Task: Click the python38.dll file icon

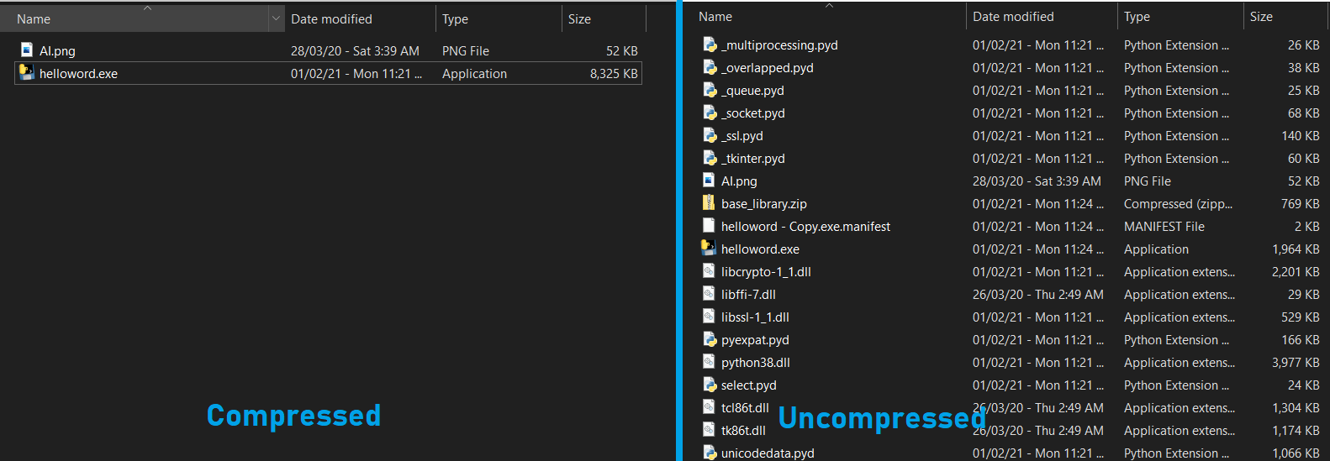Action: 710,362
